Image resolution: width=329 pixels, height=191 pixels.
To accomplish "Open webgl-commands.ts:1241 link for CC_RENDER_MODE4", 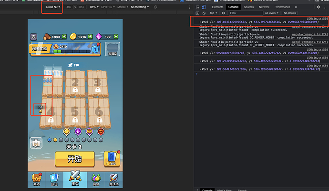I will 310,34.
